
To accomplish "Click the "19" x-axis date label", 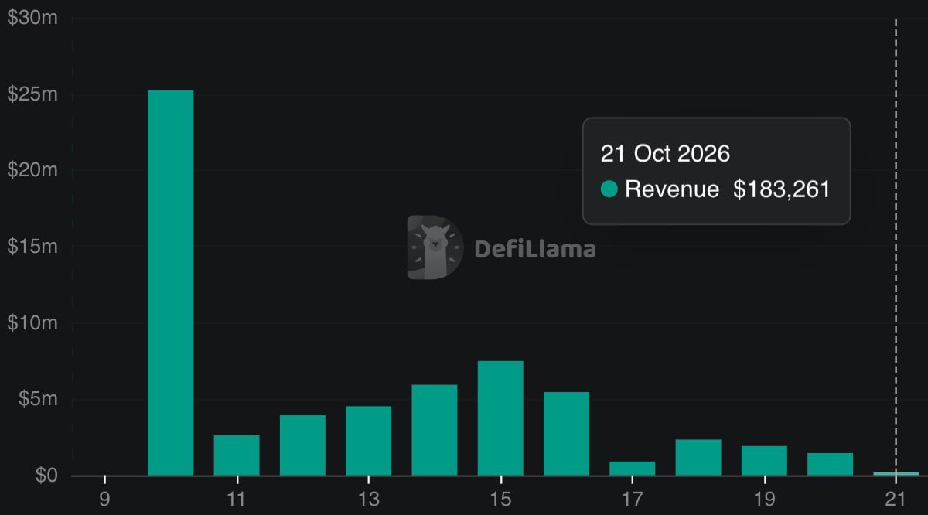I will click(764, 499).
